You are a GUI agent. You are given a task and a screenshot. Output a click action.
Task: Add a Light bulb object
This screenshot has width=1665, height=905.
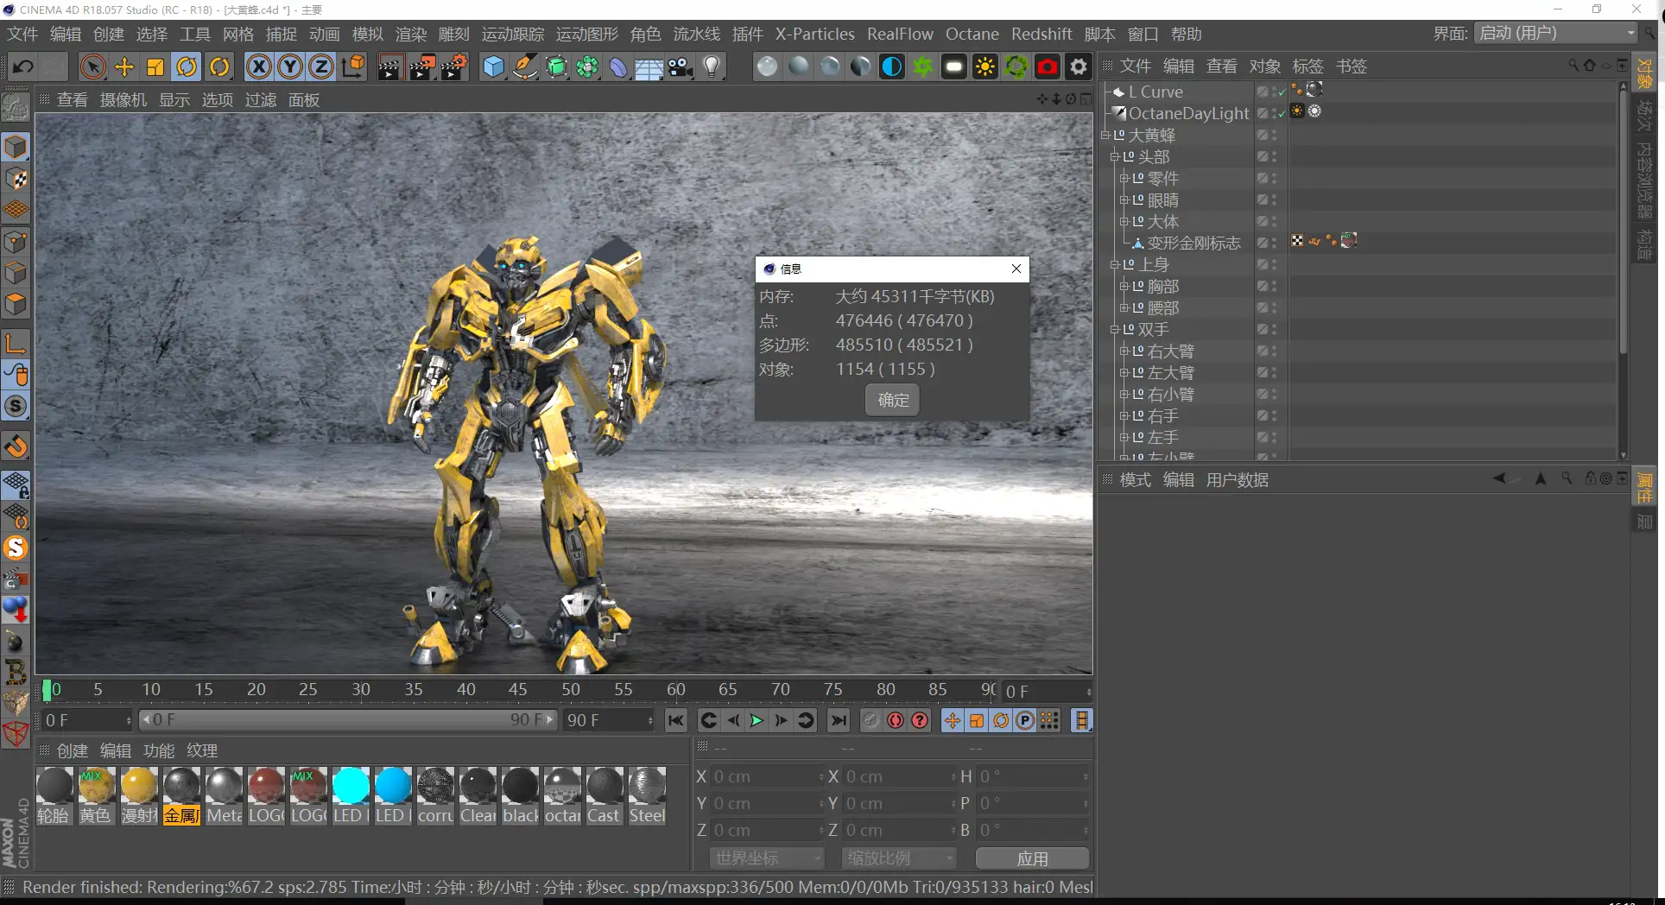click(712, 66)
